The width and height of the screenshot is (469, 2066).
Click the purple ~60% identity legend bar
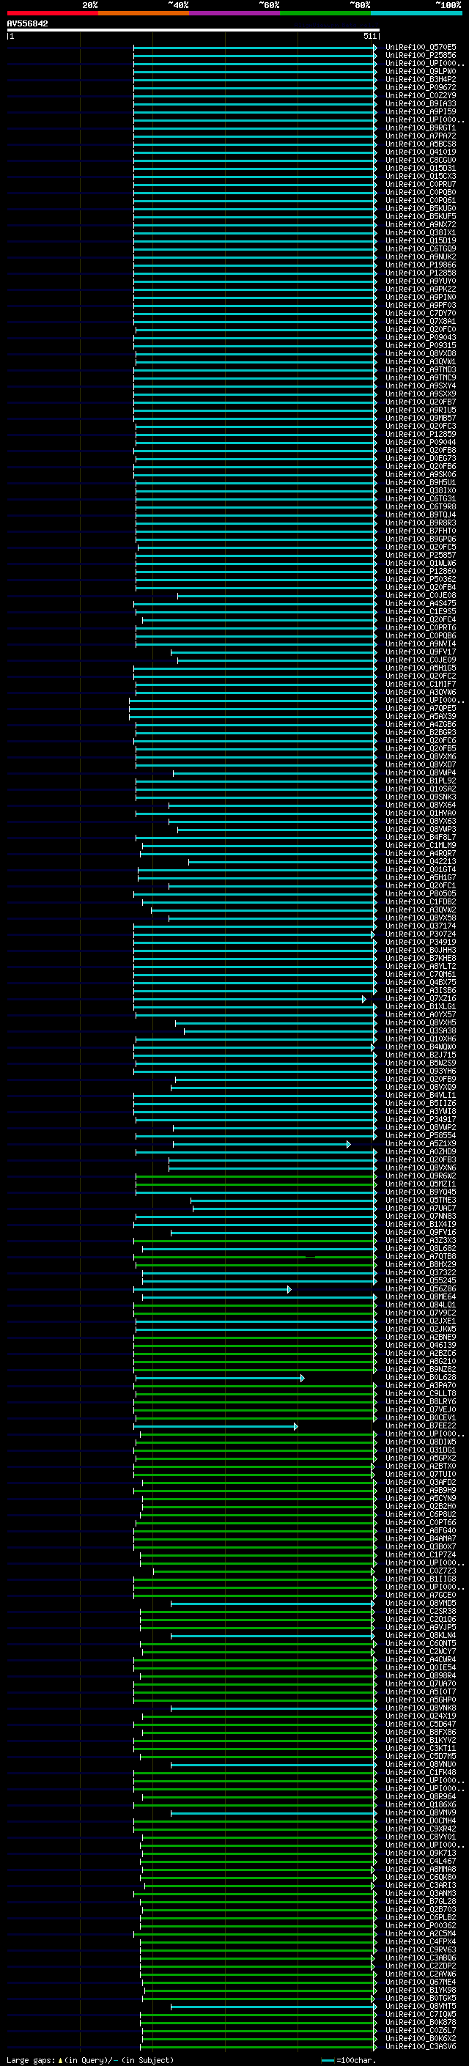[x=234, y=13]
